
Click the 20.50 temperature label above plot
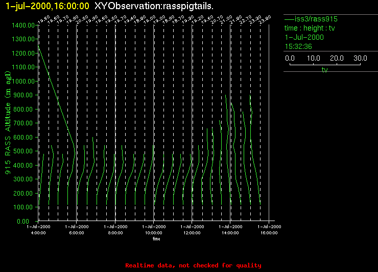[82, 20]
